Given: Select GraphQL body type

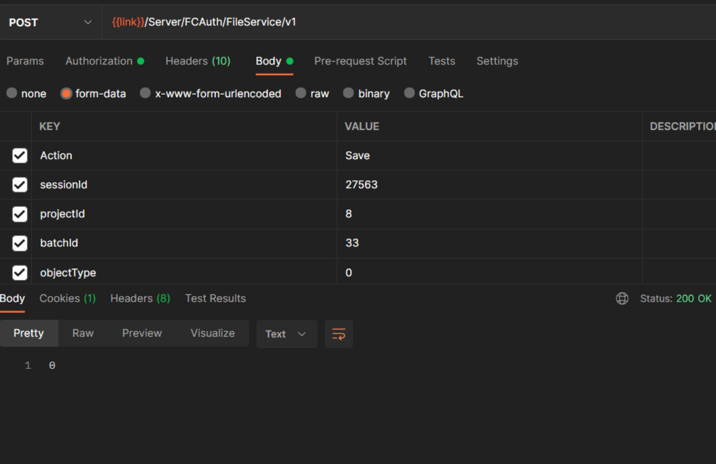Looking at the screenshot, I should click(x=410, y=93).
